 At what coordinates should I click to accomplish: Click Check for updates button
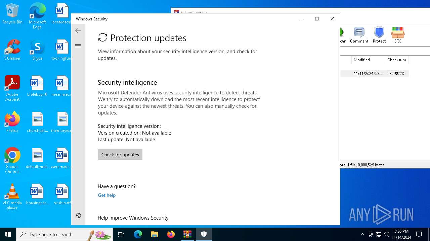click(x=120, y=155)
